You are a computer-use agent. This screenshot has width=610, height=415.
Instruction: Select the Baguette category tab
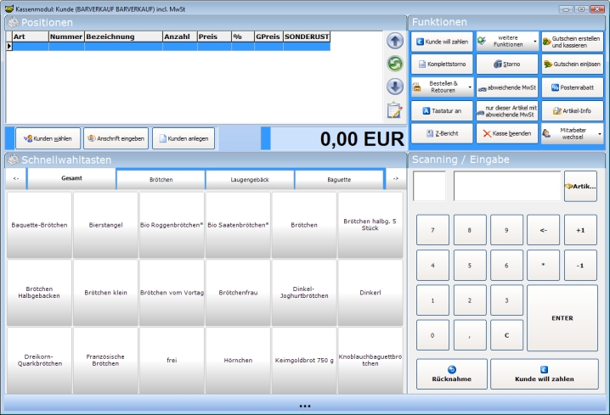click(x=339, y=180)
